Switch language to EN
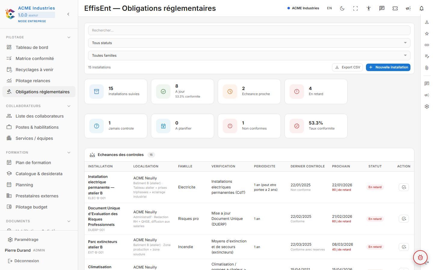Viewport: 433px width, 270px height. [329, 8]
